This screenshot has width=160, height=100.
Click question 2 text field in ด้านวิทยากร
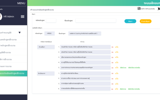(x=85, y=78)
